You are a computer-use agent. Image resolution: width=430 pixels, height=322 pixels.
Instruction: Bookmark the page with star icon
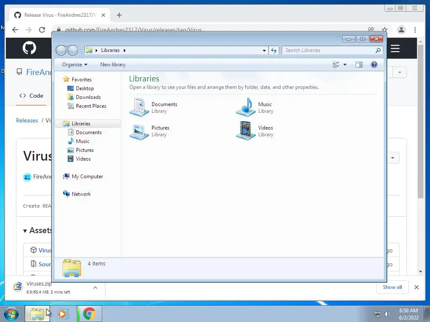tap(385, 30)
